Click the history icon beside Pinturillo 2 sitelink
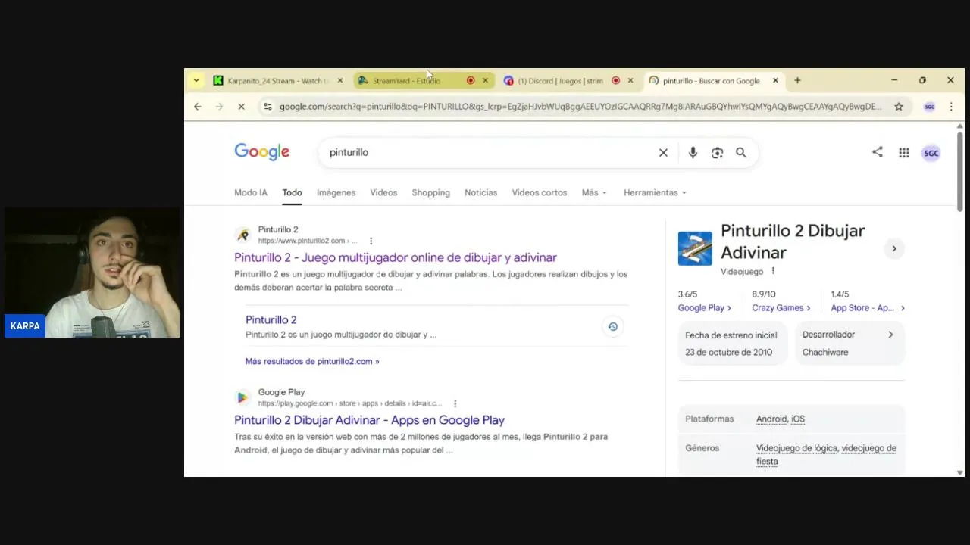 pos(612,326)
